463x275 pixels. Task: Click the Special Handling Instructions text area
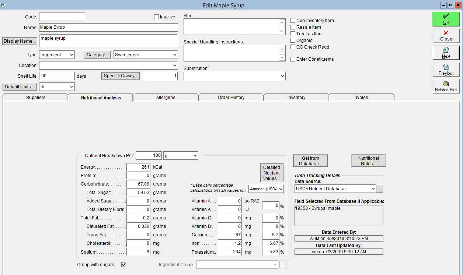click(231, 53)
